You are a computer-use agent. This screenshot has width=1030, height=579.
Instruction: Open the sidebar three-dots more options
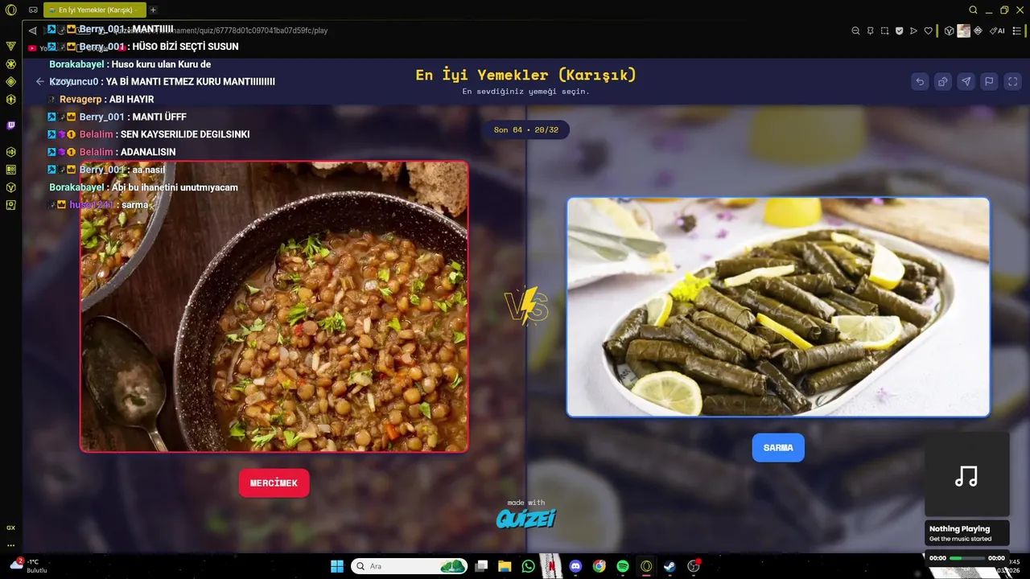(11, 545)
